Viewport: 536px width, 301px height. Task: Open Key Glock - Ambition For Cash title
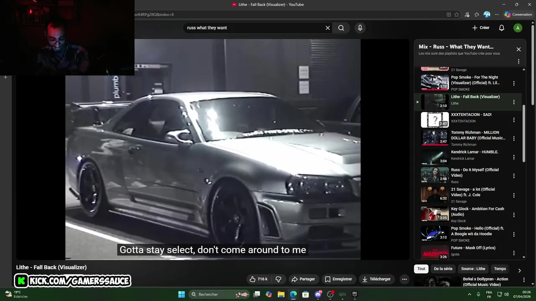(477, 212)
